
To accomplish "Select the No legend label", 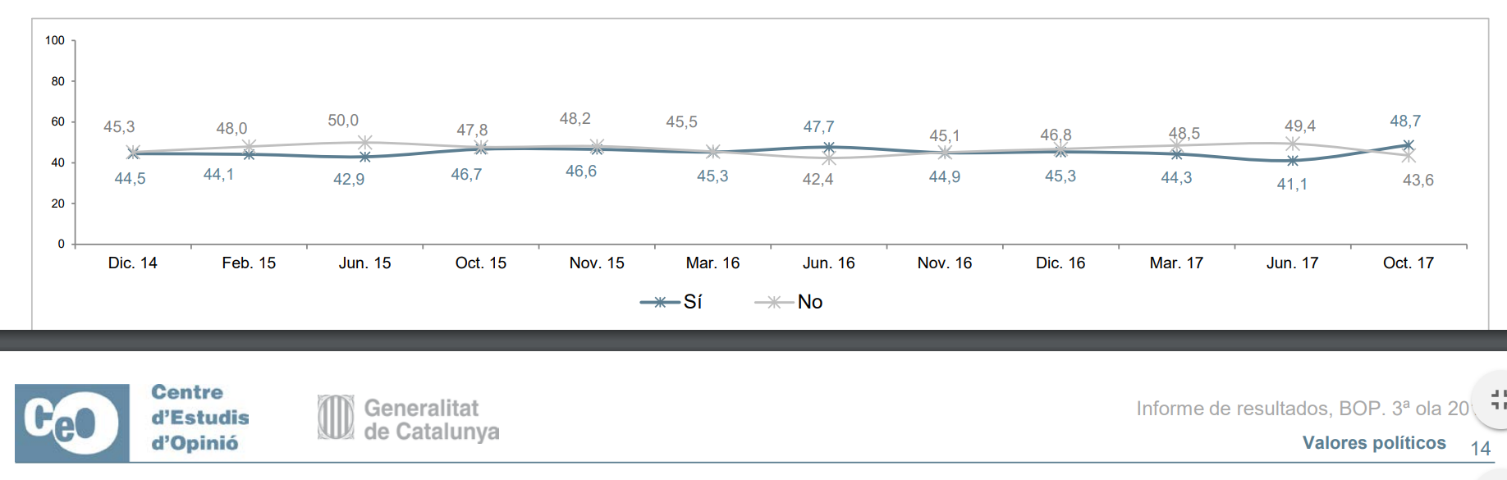I will pyautogui.click(x=810, y=302).
